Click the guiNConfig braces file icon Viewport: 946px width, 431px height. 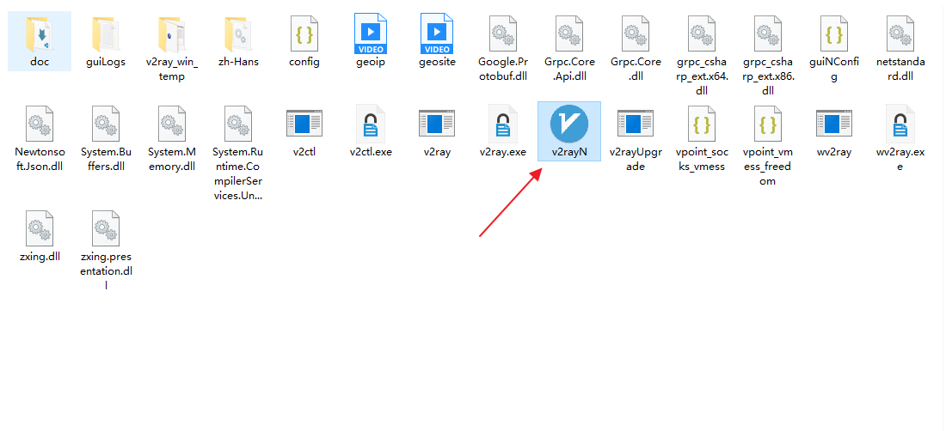[834, 34]
